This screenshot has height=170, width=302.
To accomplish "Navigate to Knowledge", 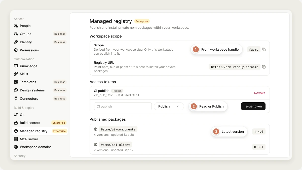I will [x=40, y=66].
